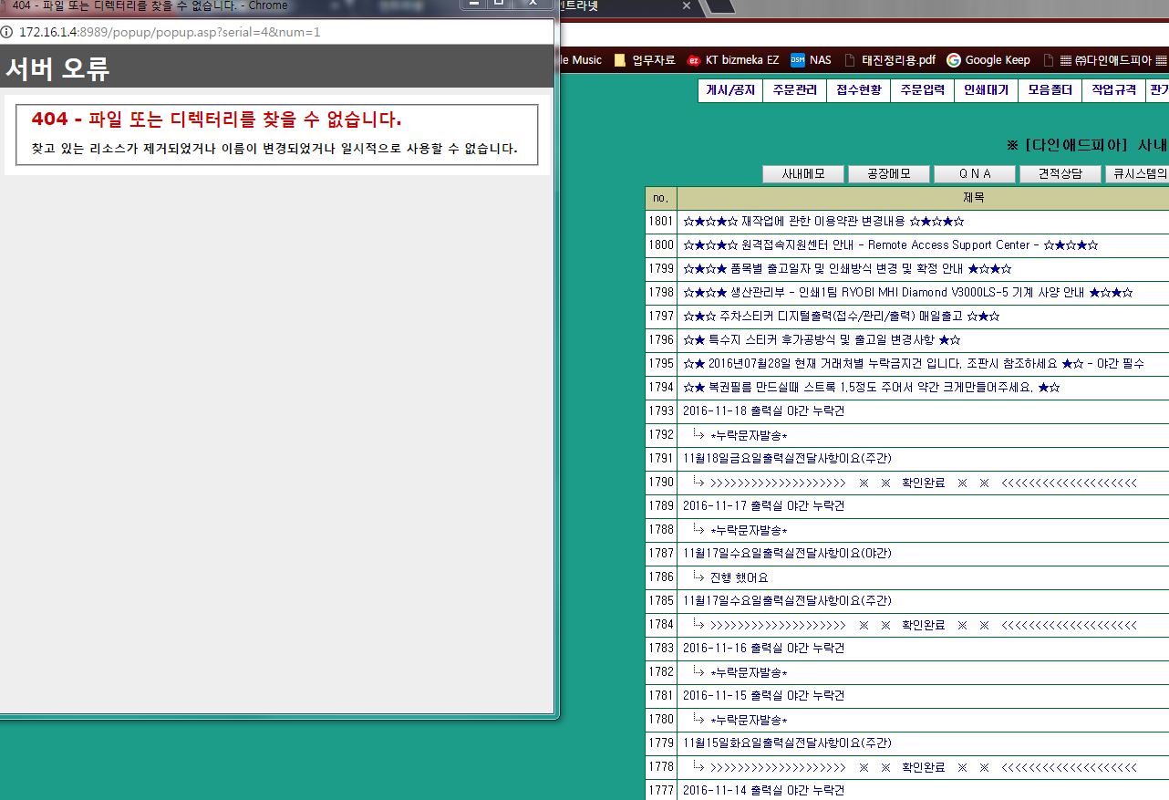This screenshot has width=1169, height=800.
Task: Open the KT bizmeka EZ bookmark
Action: 733,60
